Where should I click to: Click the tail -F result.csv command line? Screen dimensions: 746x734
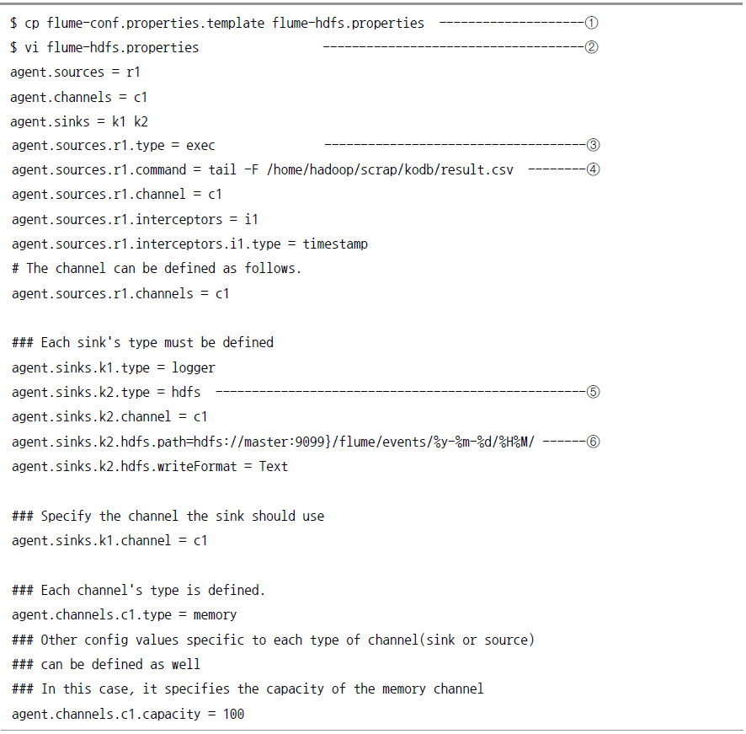pyautogui.click(x=263, y=170)
